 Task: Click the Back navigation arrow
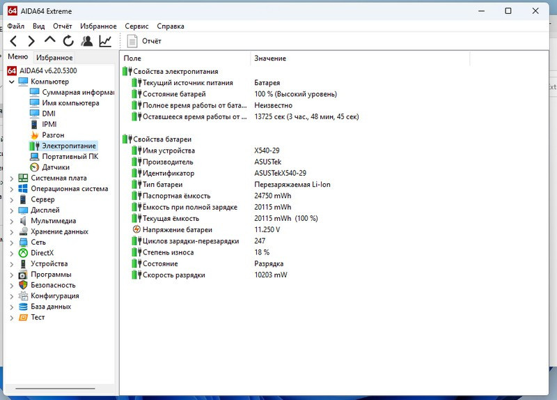pyautogui.click(x=13, y=42)
